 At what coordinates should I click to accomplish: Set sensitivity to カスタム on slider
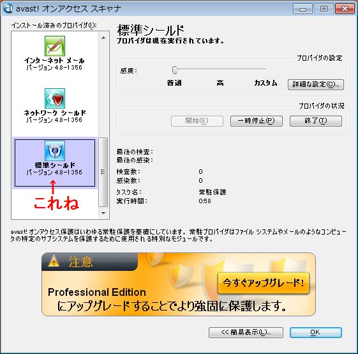point(265,69)
